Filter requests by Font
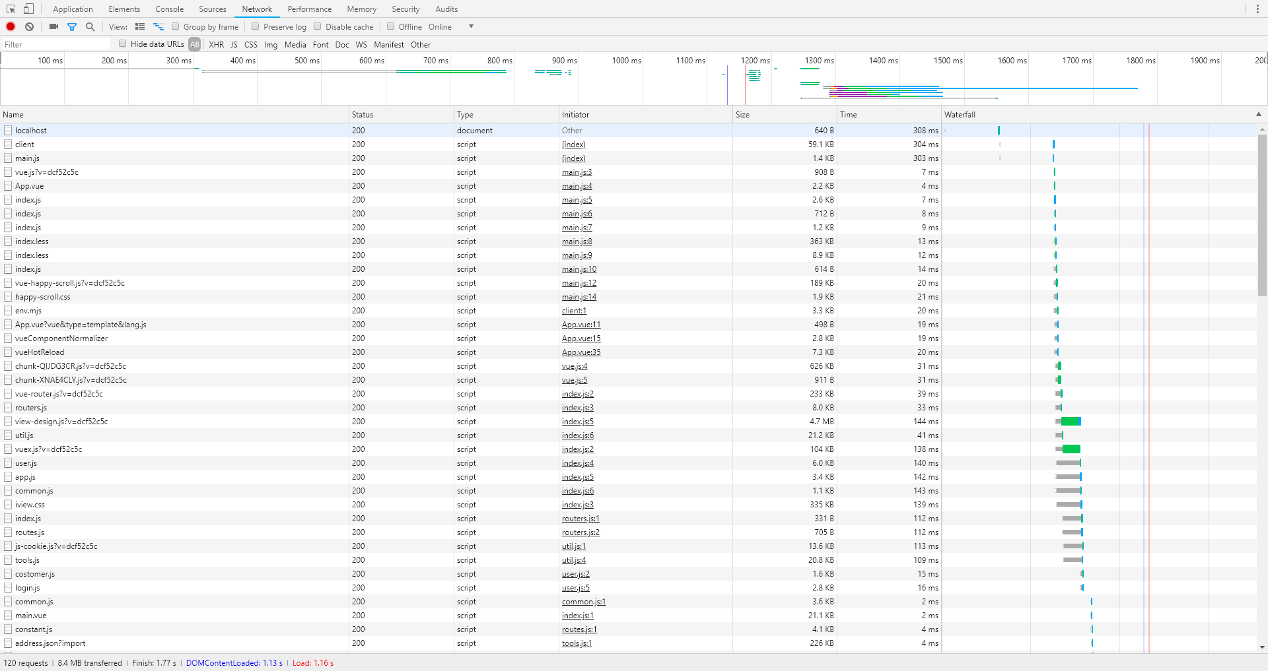 coord(321,45)
